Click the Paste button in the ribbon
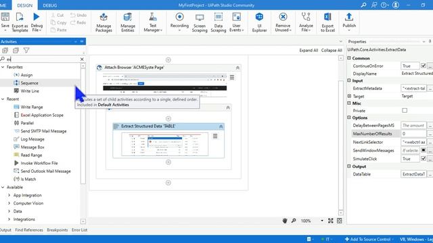433x243 pixels. (x=59, y=30)
